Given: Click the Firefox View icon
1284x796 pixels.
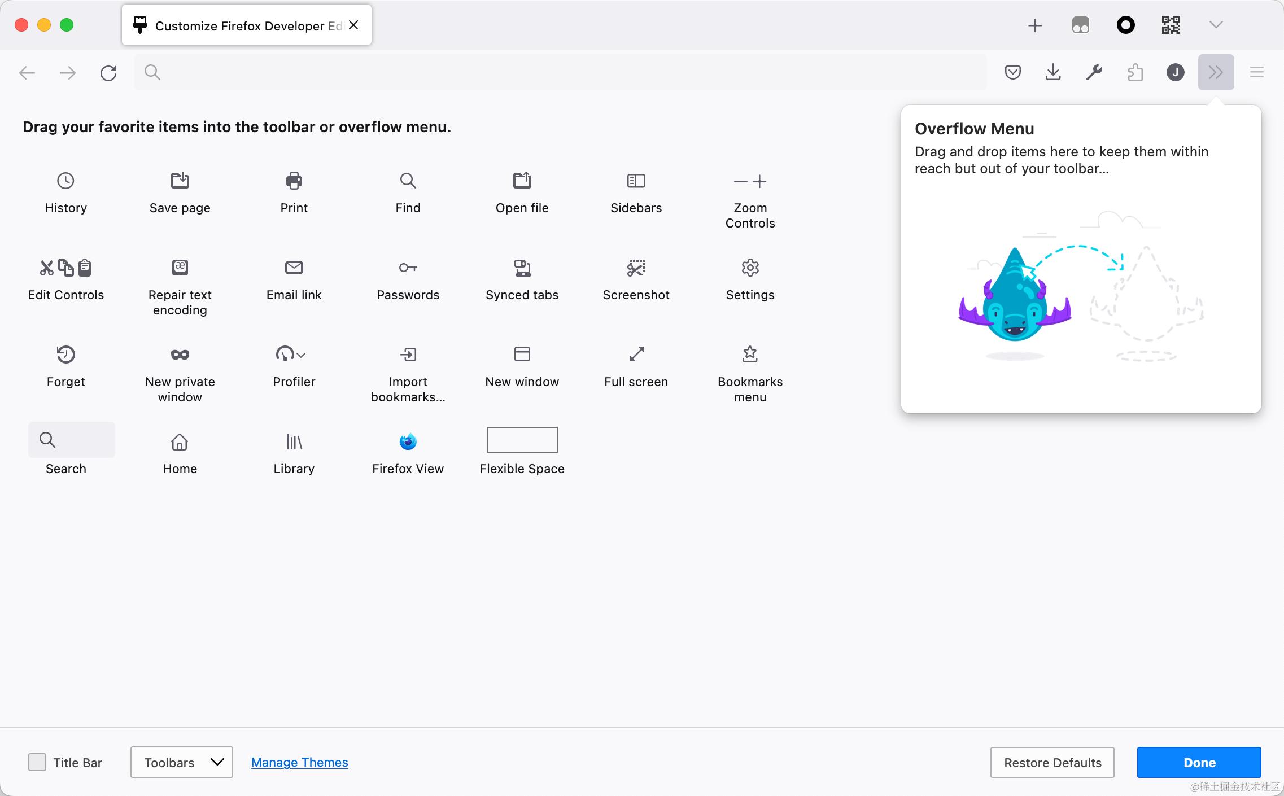Looking at the screenshot, I should tap(408, 441).
